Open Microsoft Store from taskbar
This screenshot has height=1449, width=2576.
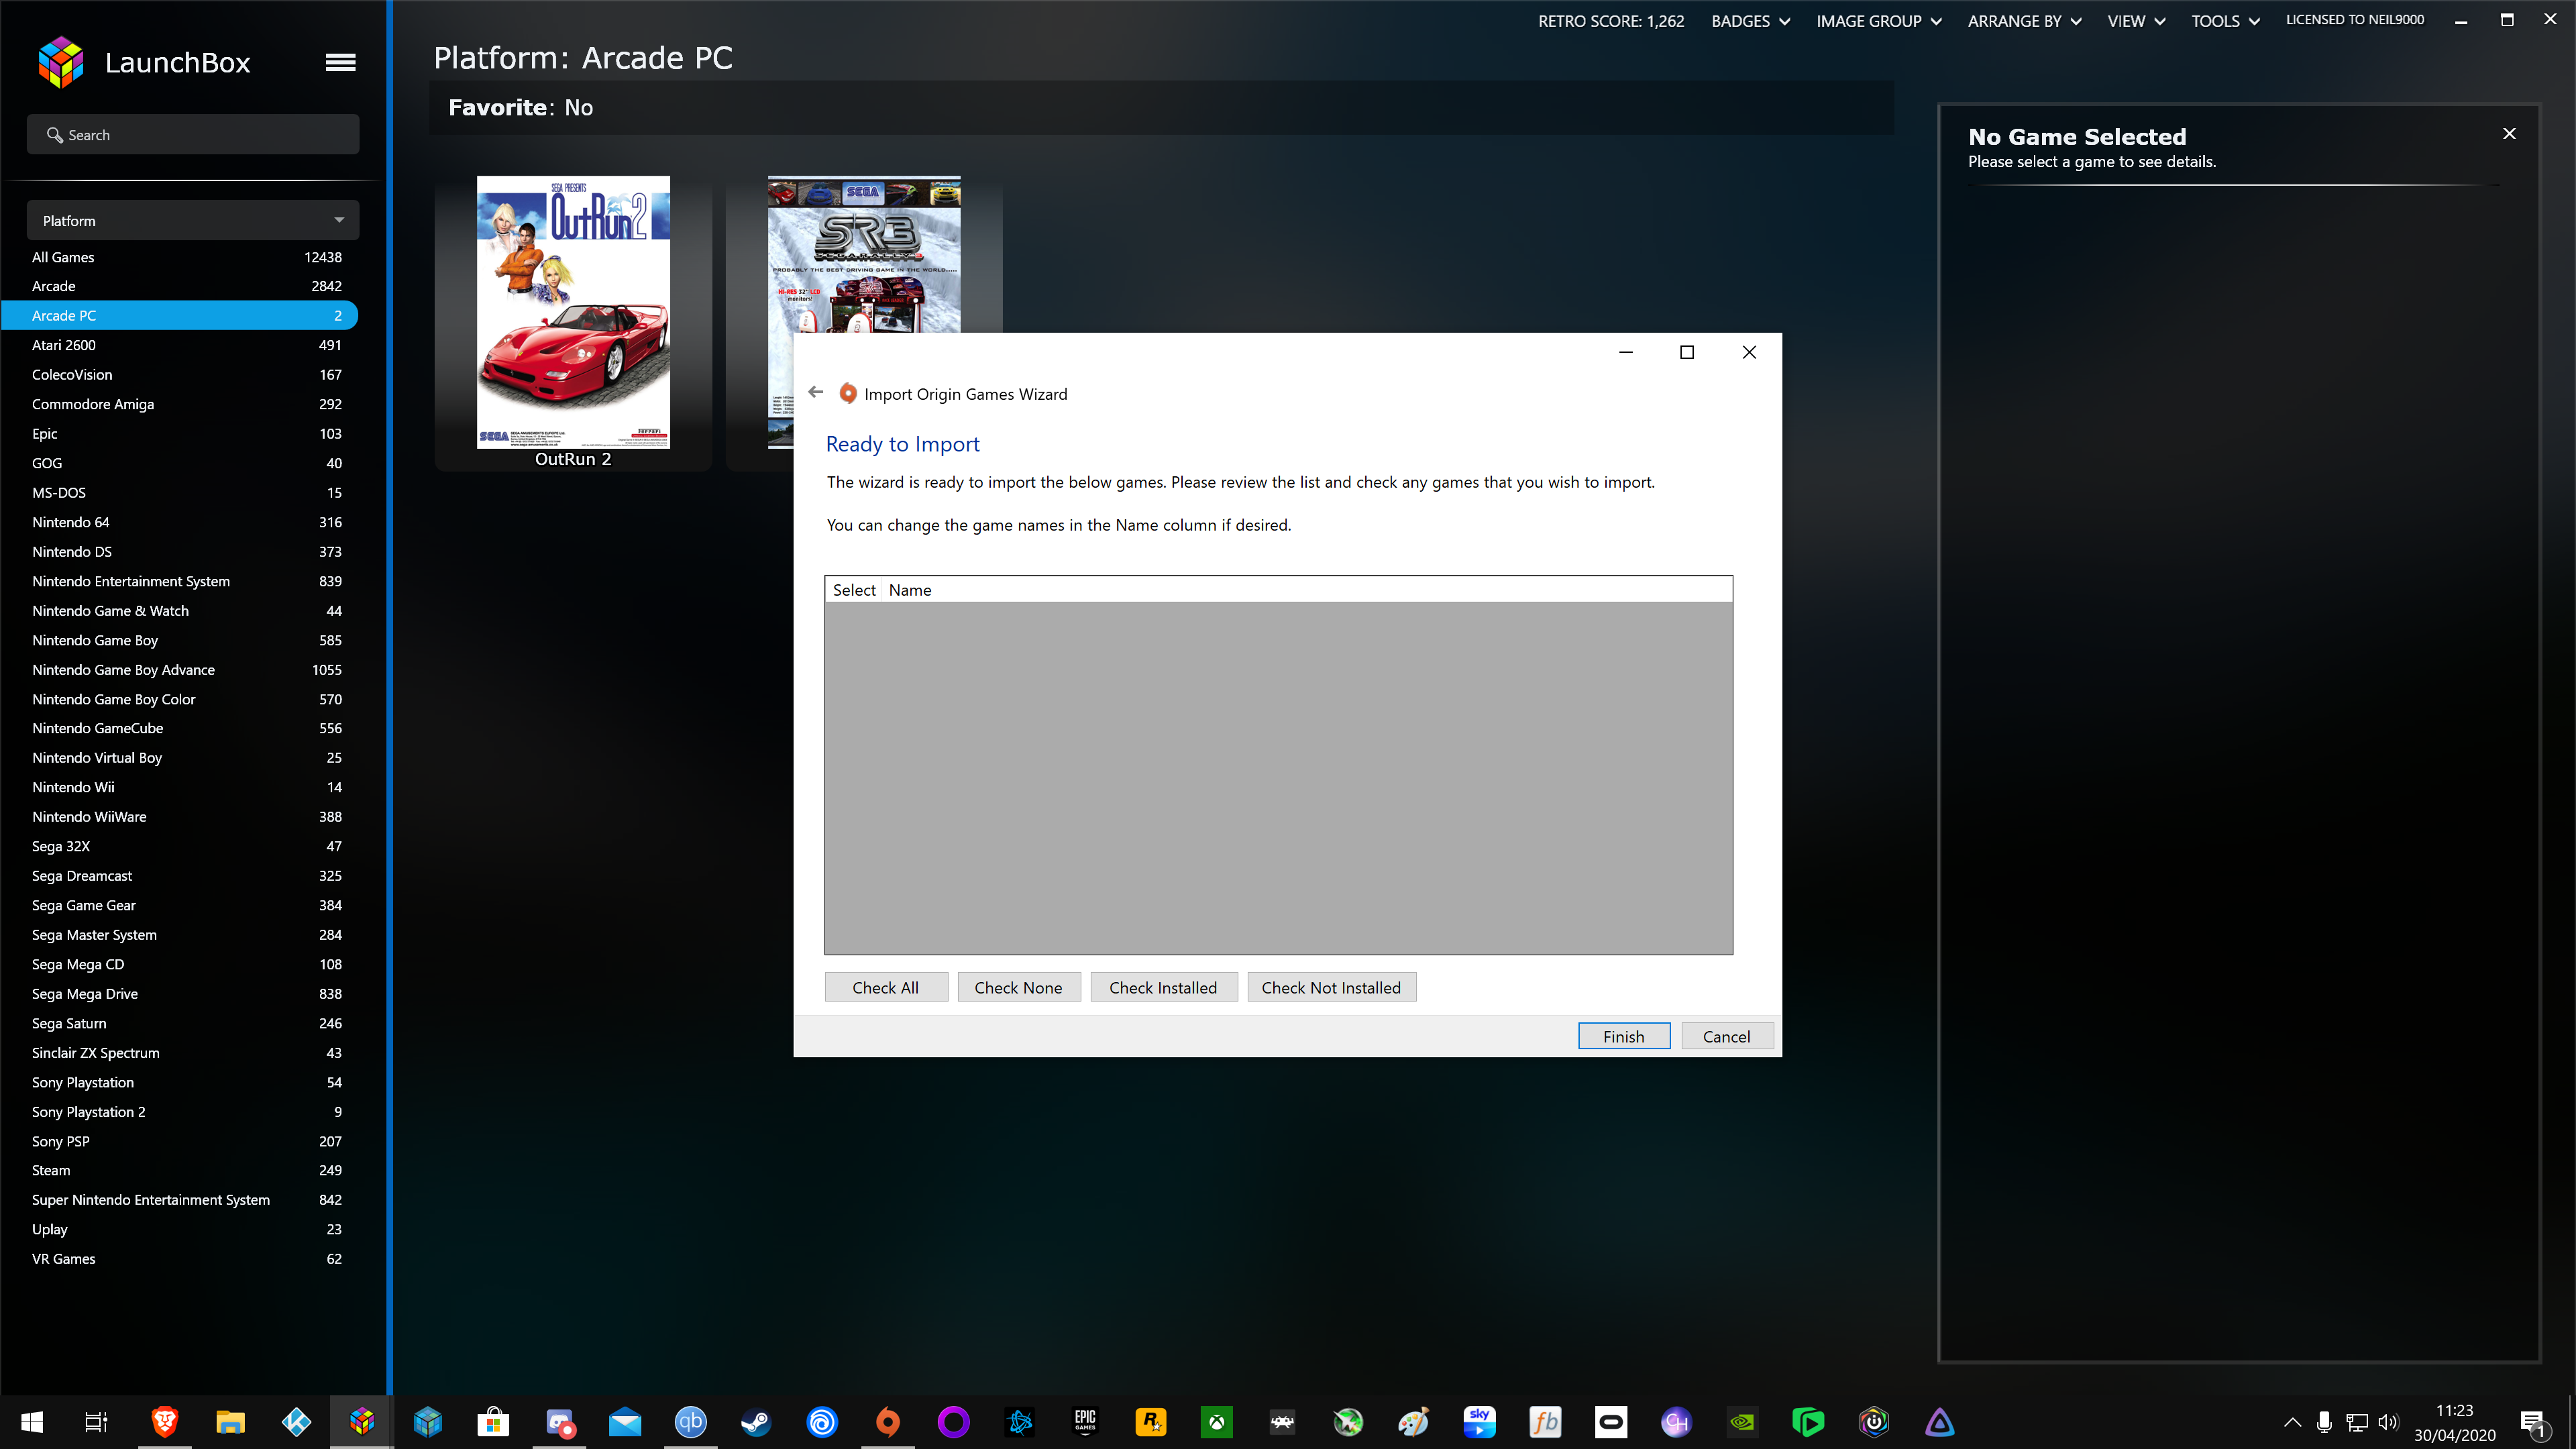tap(493, 1422)
